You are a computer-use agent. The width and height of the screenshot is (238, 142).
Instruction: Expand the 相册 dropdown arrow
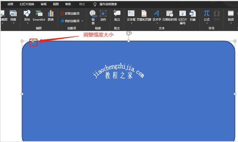pos(14,23)
